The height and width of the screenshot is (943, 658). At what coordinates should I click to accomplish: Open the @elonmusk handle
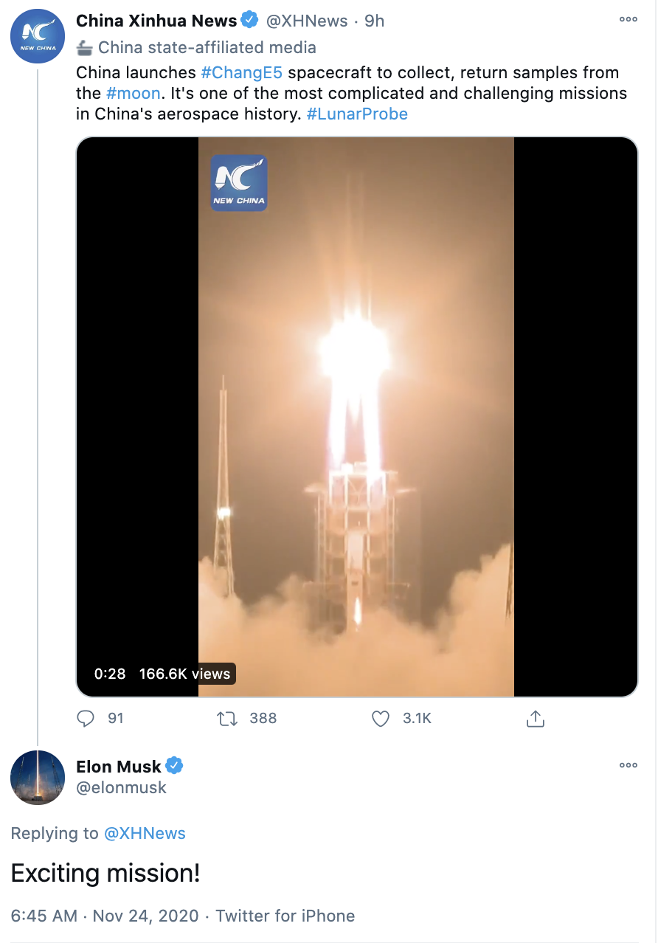pos(122,787)
